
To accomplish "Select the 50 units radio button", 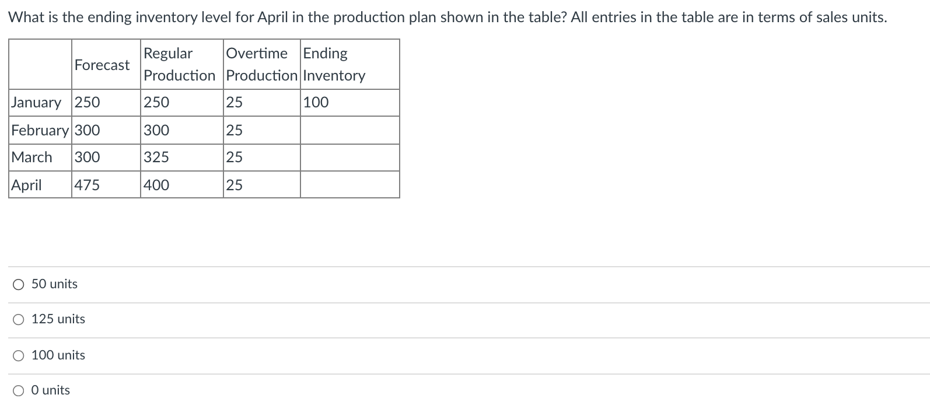I will tap(18, 284).
